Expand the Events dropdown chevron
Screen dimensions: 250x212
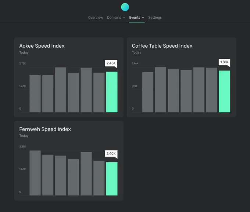pyautogui.click(x=143, y=18)
